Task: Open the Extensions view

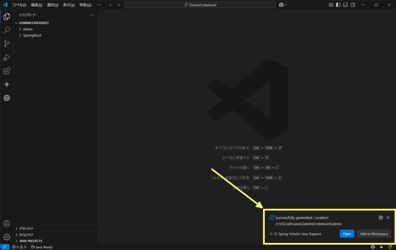Action: pos(7,71)
